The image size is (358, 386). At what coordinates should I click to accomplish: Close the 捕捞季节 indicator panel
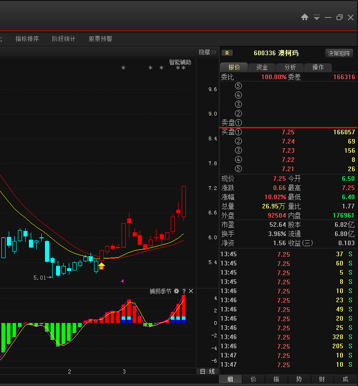click(x=191, y=291)
